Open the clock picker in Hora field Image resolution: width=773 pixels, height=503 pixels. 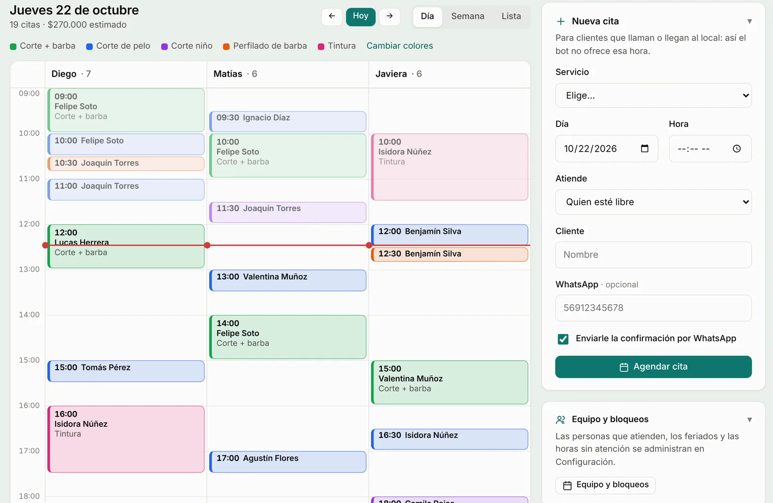pyautogui.click(x=737, y=149)
